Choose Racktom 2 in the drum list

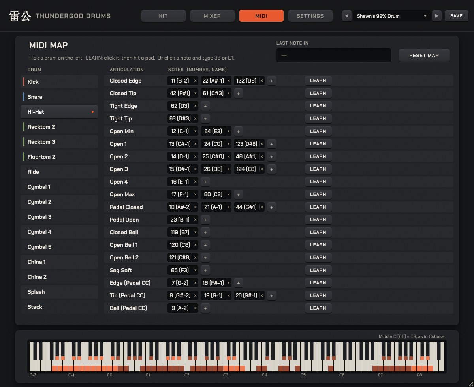[59, 127]
